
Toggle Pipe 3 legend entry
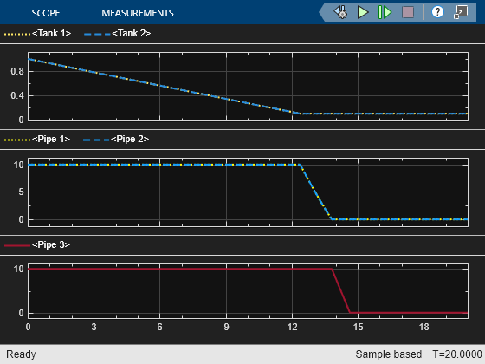point(51,244)
